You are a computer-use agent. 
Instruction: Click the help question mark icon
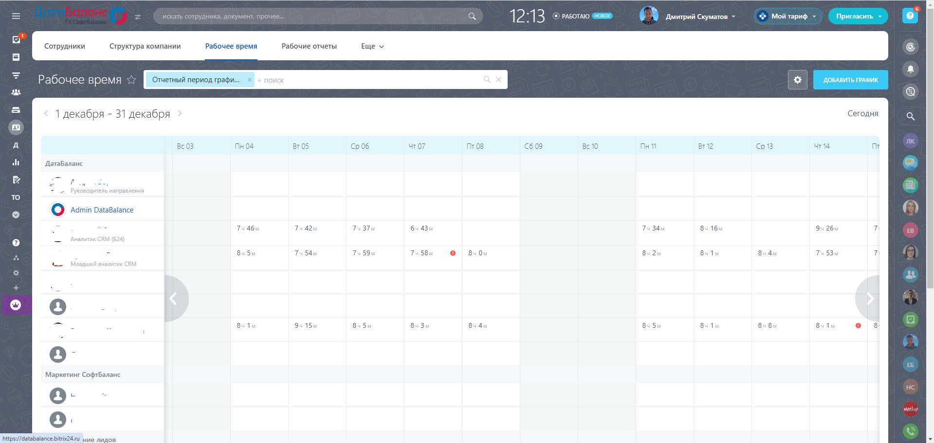click(909, 16)
